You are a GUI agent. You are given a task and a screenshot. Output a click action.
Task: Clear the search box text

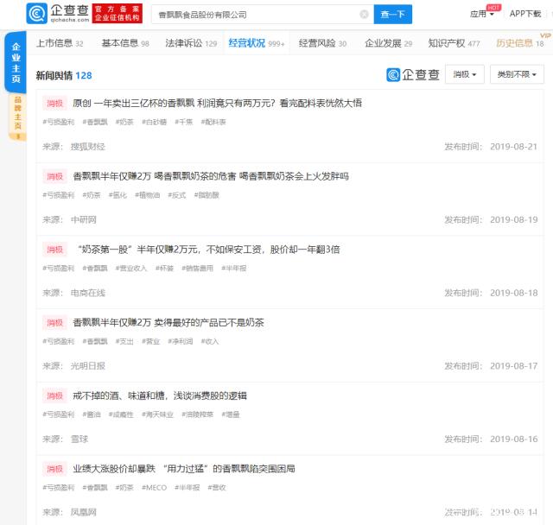click(x=364, y=15)
